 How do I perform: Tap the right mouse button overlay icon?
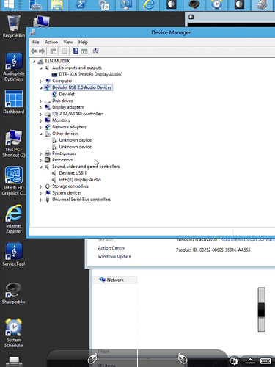tap(183, 359)
